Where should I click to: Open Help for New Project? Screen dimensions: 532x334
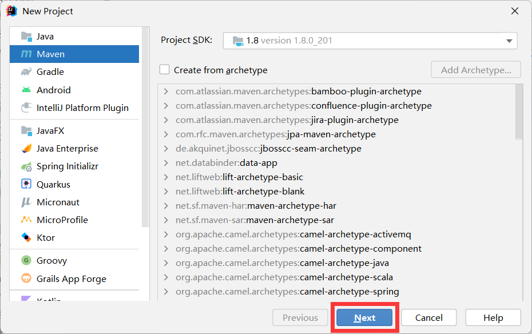click(x=493, y=318)
